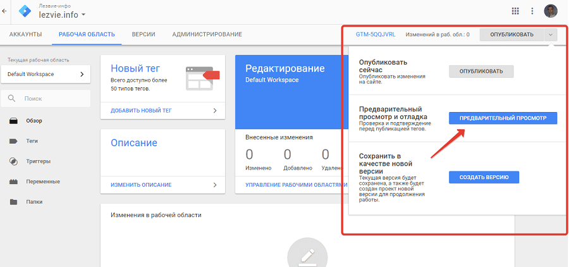This screenshot has width=569, height=267.
Task: Switch to the Версии tab
Action: pyautogui.click(x=143, y=34)
